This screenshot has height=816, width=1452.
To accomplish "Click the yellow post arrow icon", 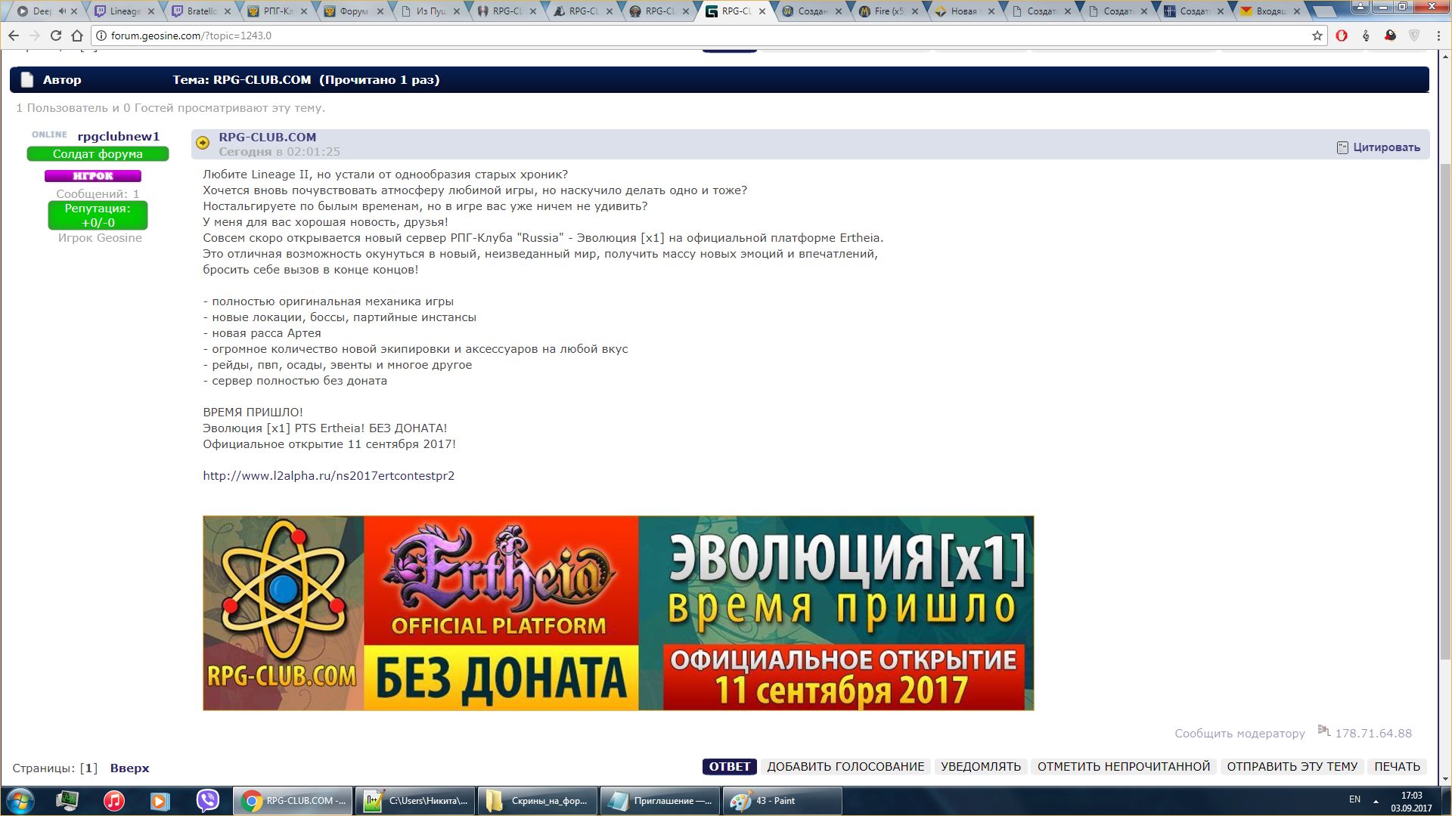I will (x=203, y=142).
